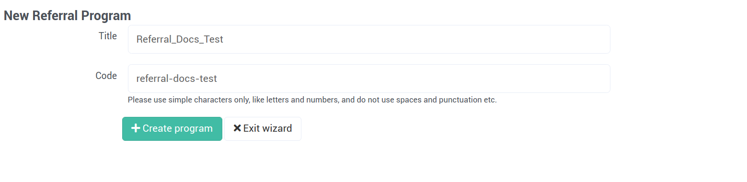
Task: Click the New Referral Program heading
Action: pyautogui.click(x=68, y=15)
